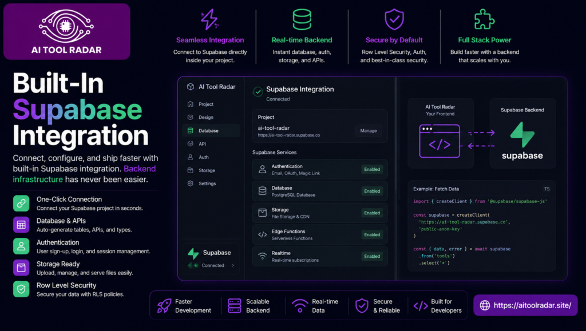The width and height of the screenshot is (586, 331).
Task: Open the Settings sidebar item
Action: (x=211, y=184)
